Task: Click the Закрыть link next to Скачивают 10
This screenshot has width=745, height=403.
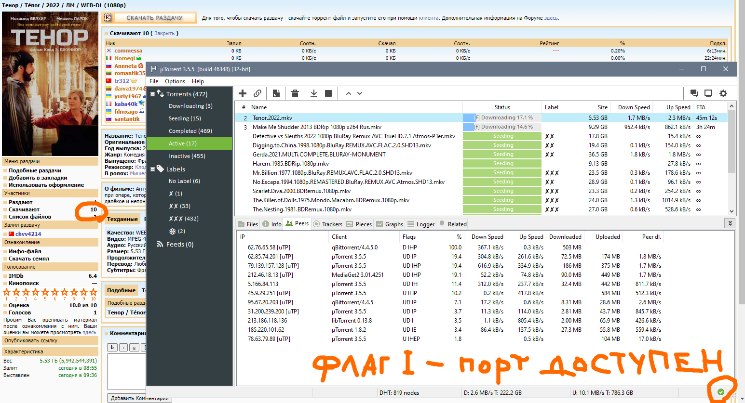Action: [164, 33]
